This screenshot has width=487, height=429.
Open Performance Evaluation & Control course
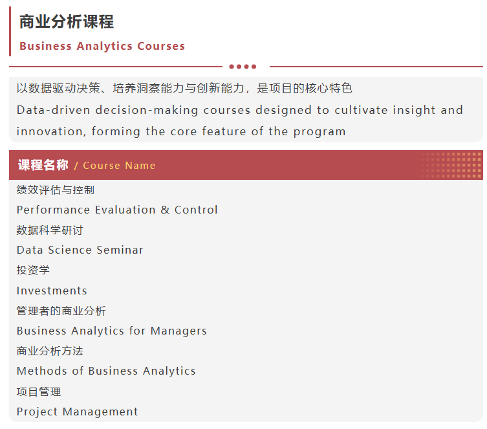(117, 210)
